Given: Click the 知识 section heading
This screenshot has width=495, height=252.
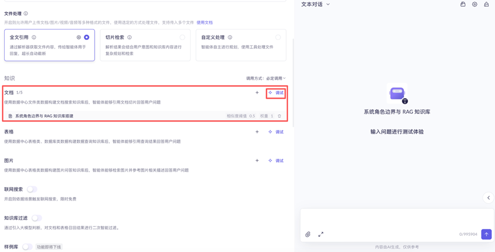Looking at the screenshot, I should [x=9, y=78].
